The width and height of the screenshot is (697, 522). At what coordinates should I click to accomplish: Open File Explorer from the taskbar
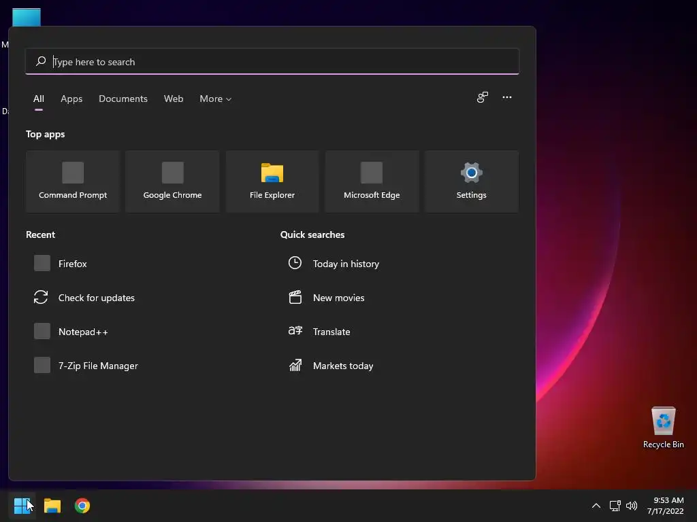click(x=52, y=506)
